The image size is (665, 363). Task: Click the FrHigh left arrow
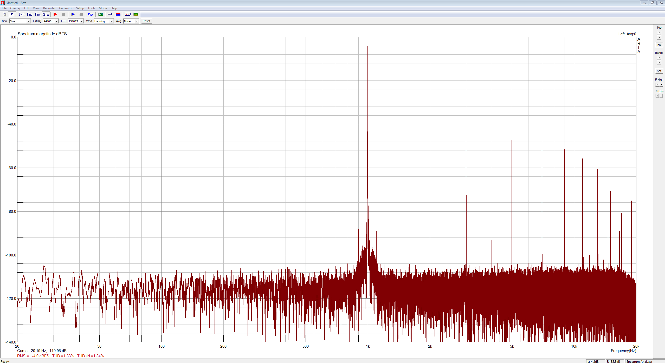657,85
